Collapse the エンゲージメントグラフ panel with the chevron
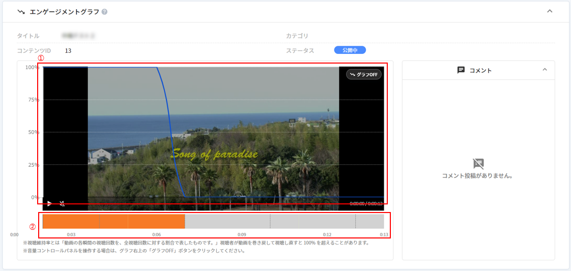 click(550, 11)
